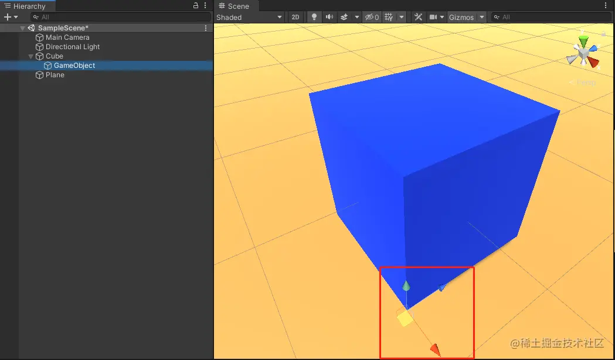Collapse the Cube foldout arrow
This screenshot has height=360, width=615.
(30, 56)
